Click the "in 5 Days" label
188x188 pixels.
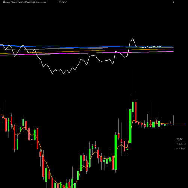[180, 149]
